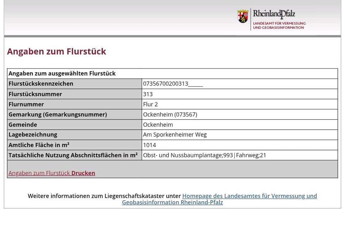Click the 'Weitere informationen zum Liegenschaftskataster' text
Viewport: 345px width, 227px height.
(x=104, y=196)
